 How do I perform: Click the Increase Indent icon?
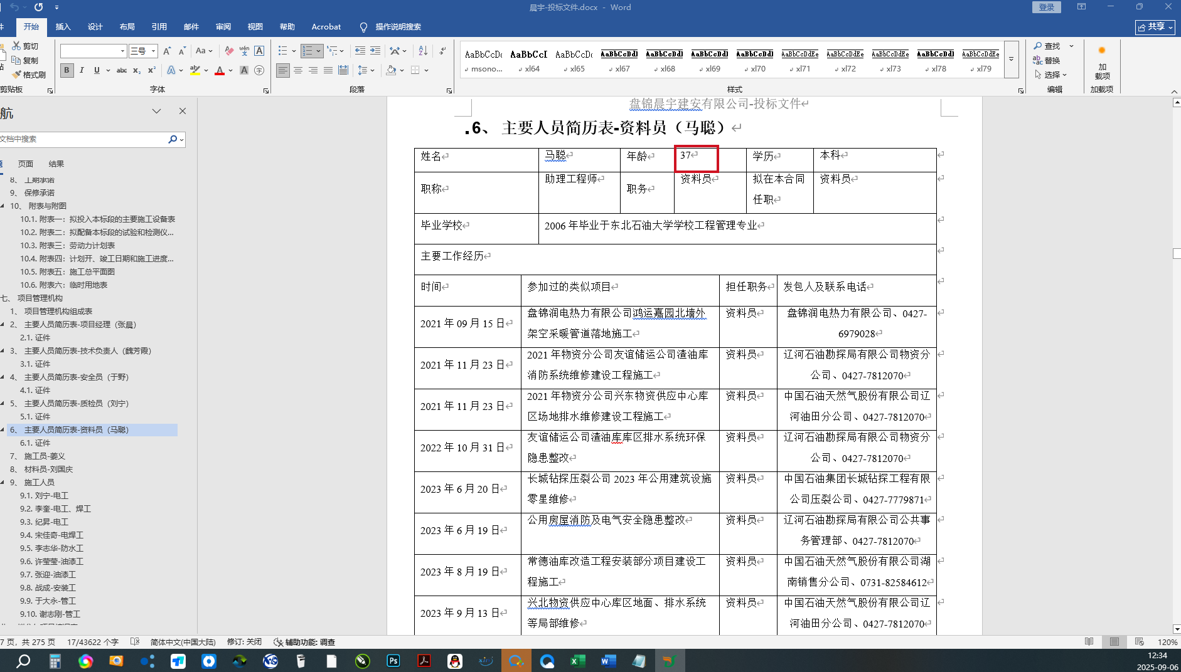coord(375,51)
